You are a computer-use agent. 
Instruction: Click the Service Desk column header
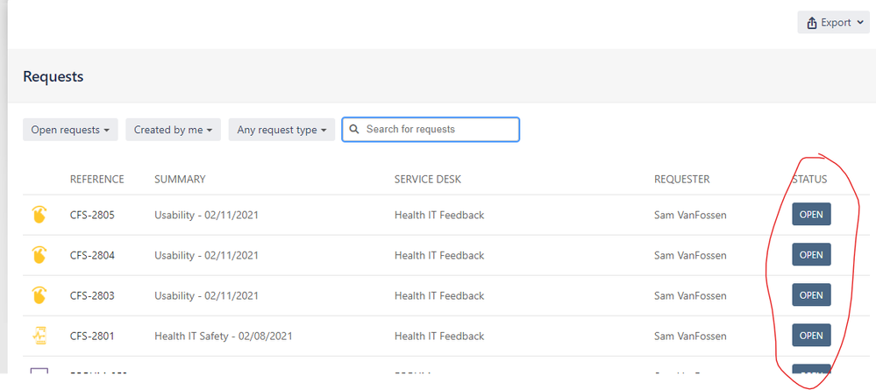(x=427, y=180)
